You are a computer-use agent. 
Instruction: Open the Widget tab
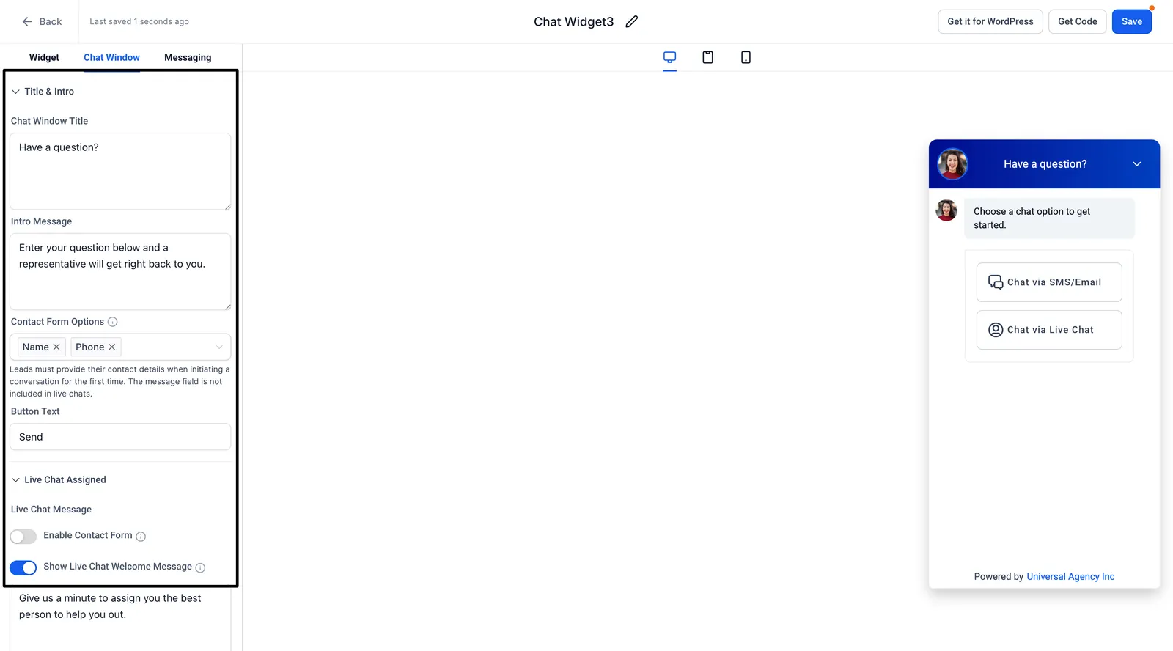point(44,57)
